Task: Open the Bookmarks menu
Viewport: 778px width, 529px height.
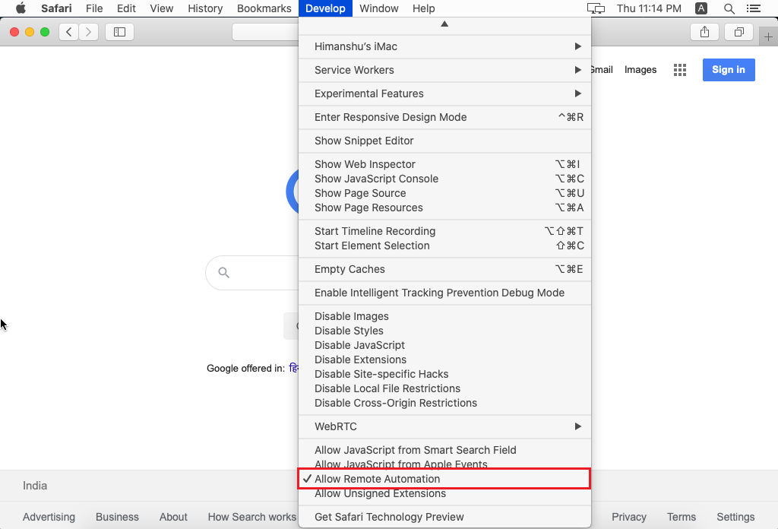Action: coord(264,8)
